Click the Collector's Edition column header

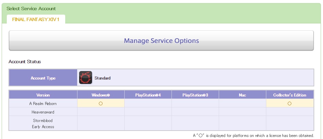[x=290, y=95]
